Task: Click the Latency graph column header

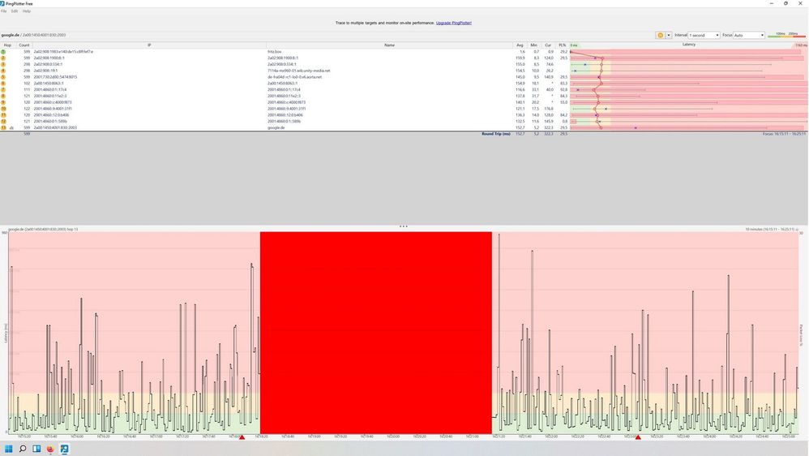Action: (x=689, y=45)
